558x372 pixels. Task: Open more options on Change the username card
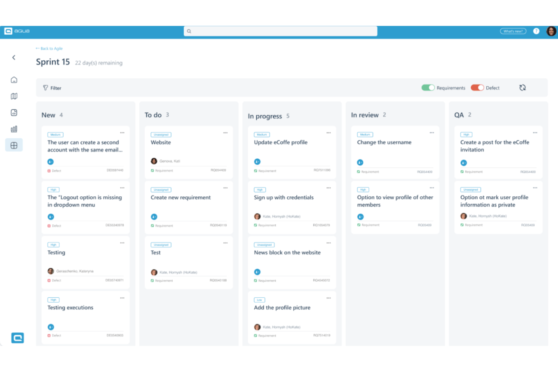point(432,133)
